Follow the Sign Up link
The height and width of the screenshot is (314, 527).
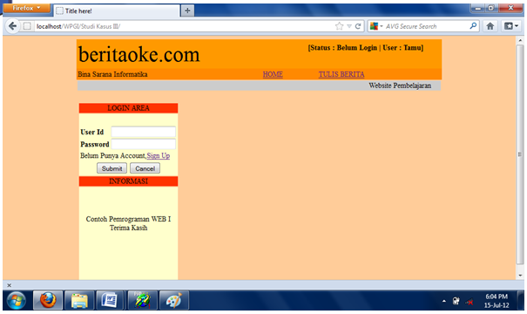[x=159, y=156]
